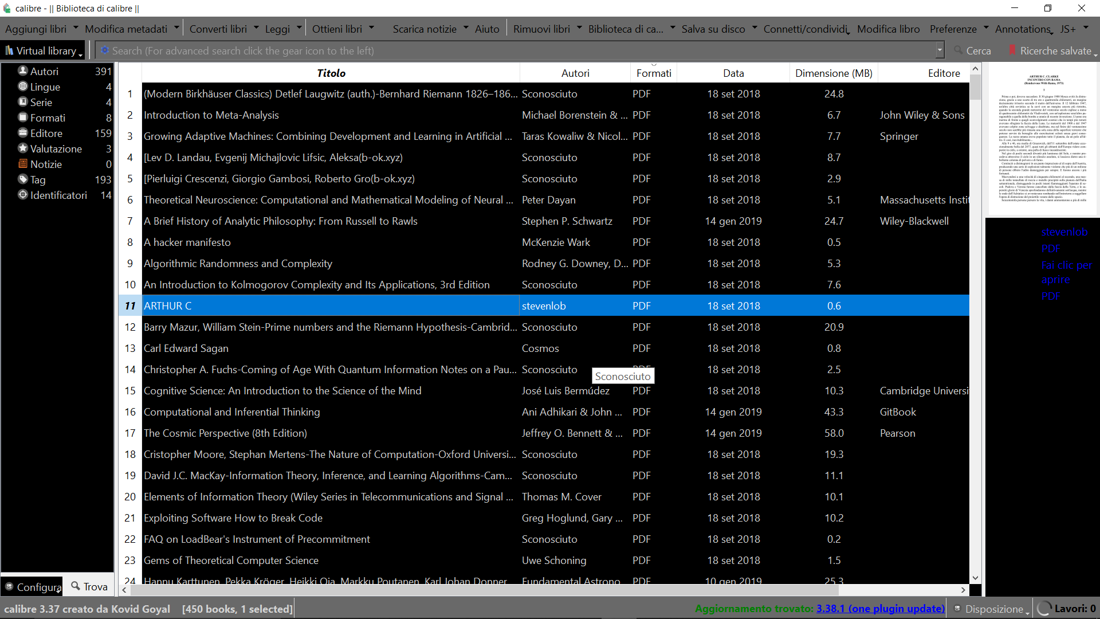Open the Virtual library menu
This screenshot has width=1100, height=619.
click(x=44, y=50)
